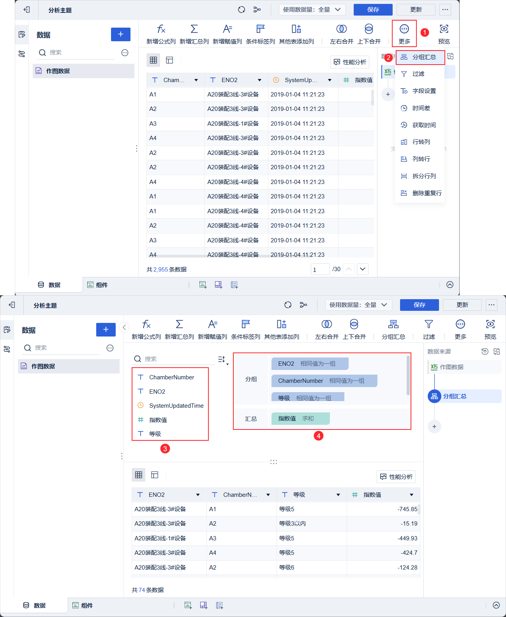Viewport: 506px width, 617px height.
Task: Switch to grid table view in bottom window
Action: click(x=138, y=475)
